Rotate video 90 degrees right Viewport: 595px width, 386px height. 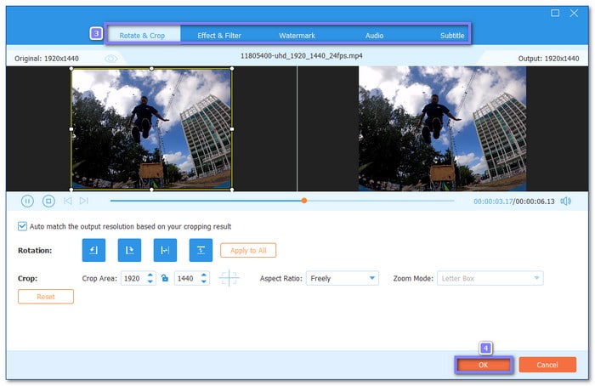click(129, 250)
